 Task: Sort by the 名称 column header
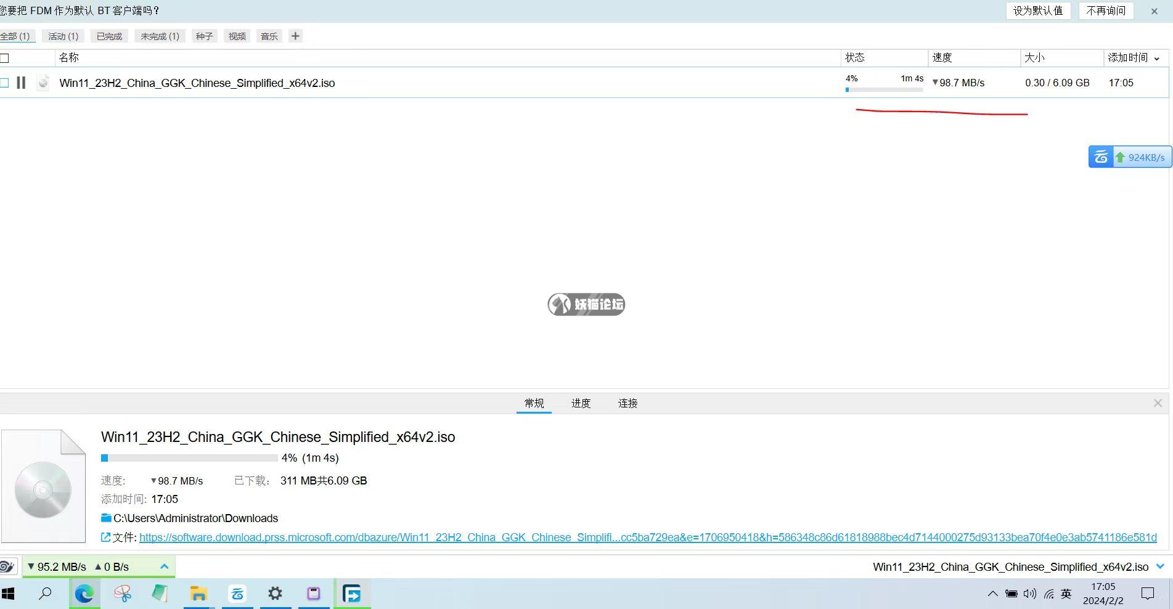point(69,57)
